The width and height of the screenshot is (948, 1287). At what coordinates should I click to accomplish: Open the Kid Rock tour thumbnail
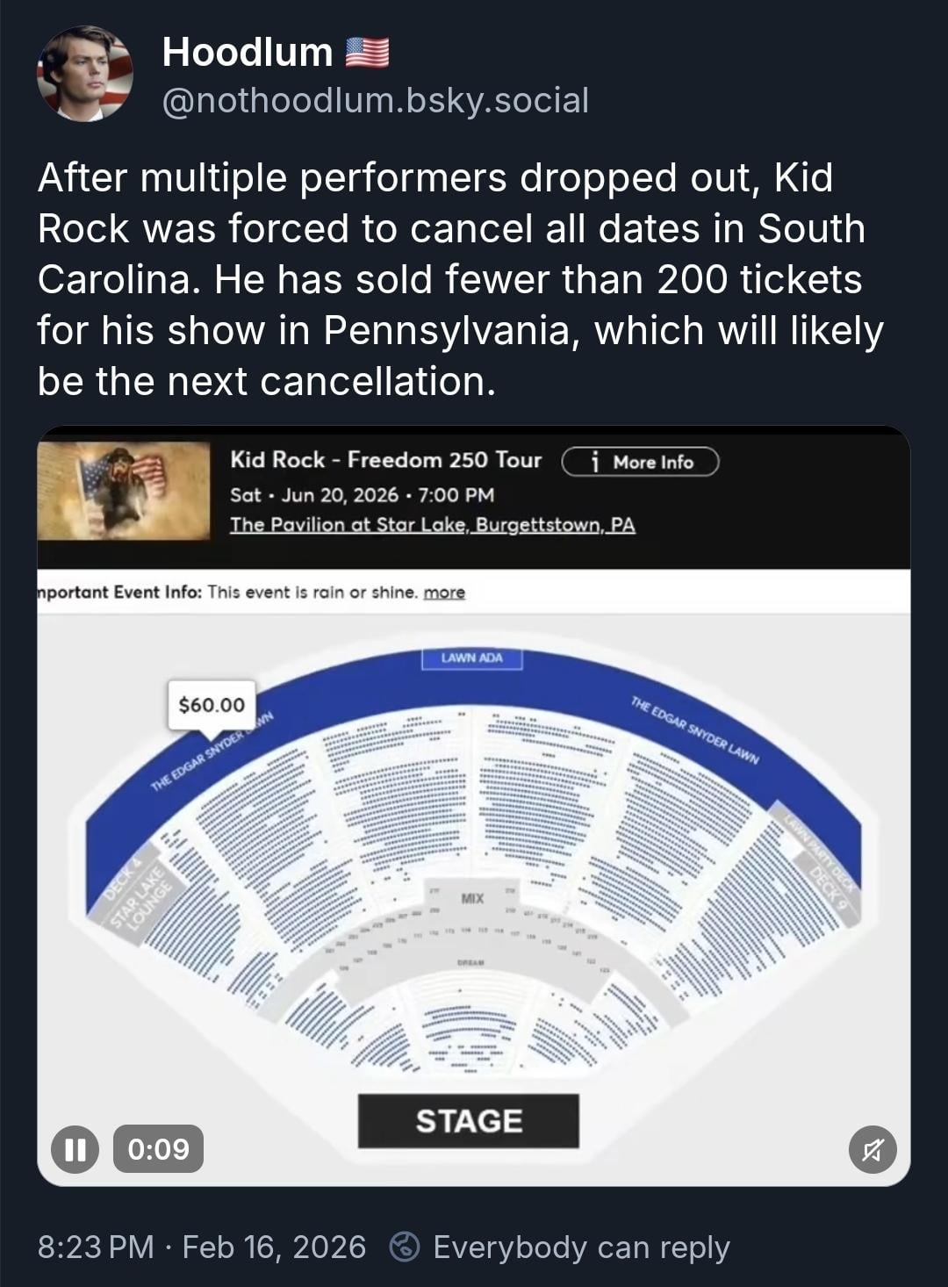click(x=124, y=490)
